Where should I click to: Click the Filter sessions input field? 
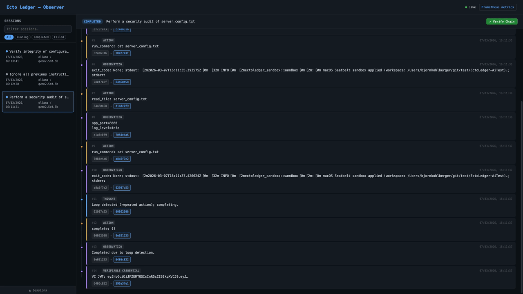38,29
